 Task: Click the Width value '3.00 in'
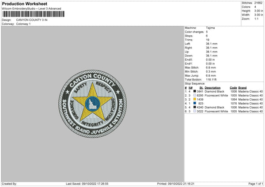pyautogui.click(x=258, y=15)
